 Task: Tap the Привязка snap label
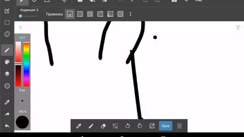tap(54, 14)
